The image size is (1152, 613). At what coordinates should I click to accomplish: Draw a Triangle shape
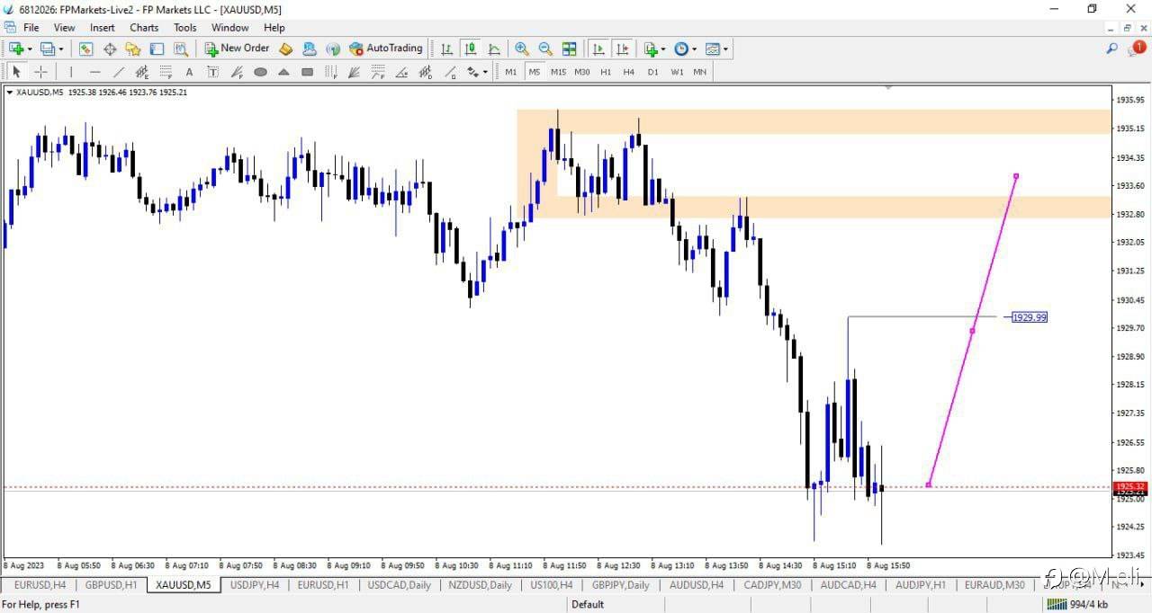click(x=283, y=72)
